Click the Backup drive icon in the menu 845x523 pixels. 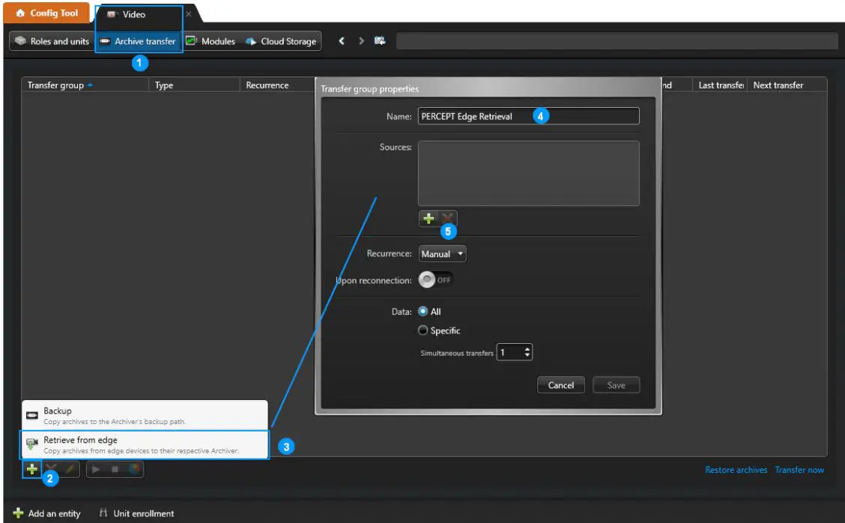click(32, 415)
